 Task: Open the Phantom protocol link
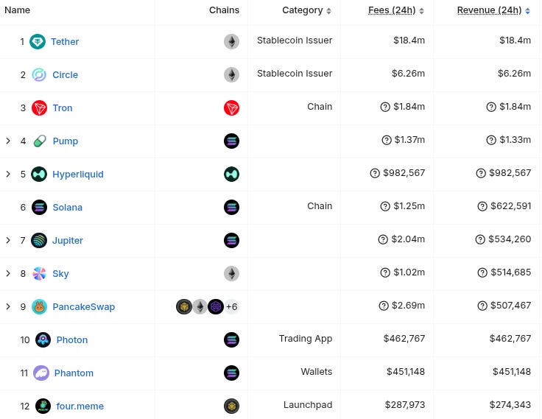74,373
